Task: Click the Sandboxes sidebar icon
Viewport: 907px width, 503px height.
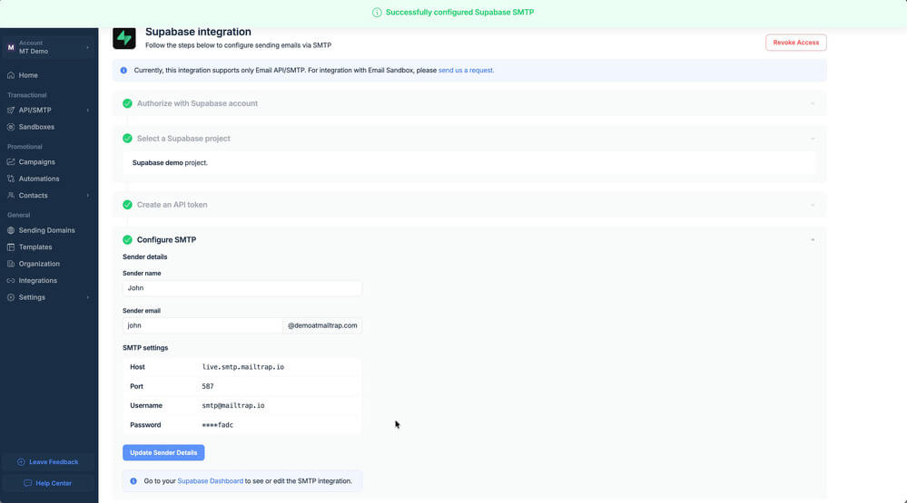Action: 11,127
